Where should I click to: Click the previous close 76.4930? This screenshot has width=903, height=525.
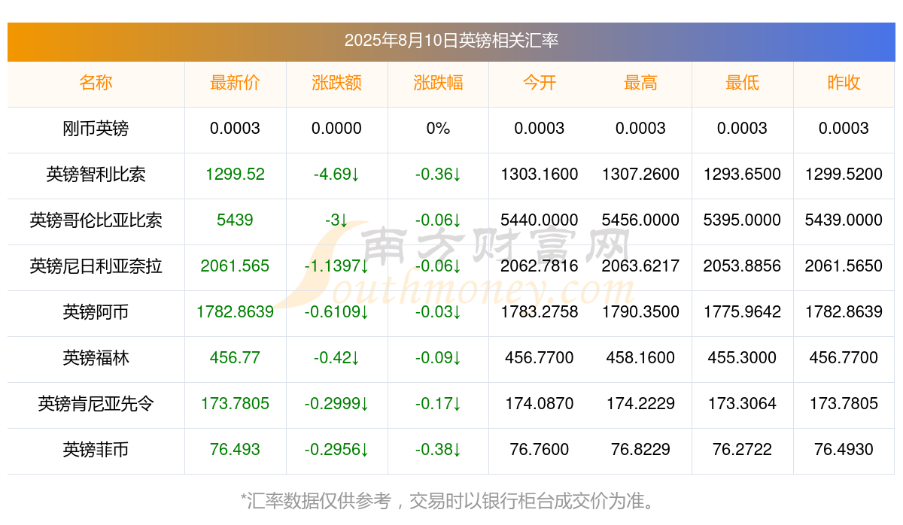[x=844, y=450]
